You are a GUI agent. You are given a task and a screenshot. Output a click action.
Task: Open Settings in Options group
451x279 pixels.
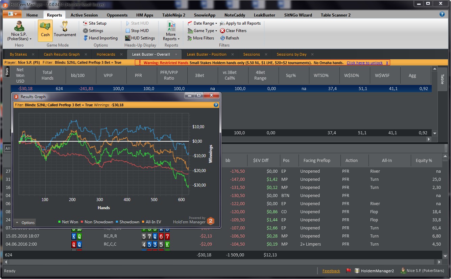(93, 31)
